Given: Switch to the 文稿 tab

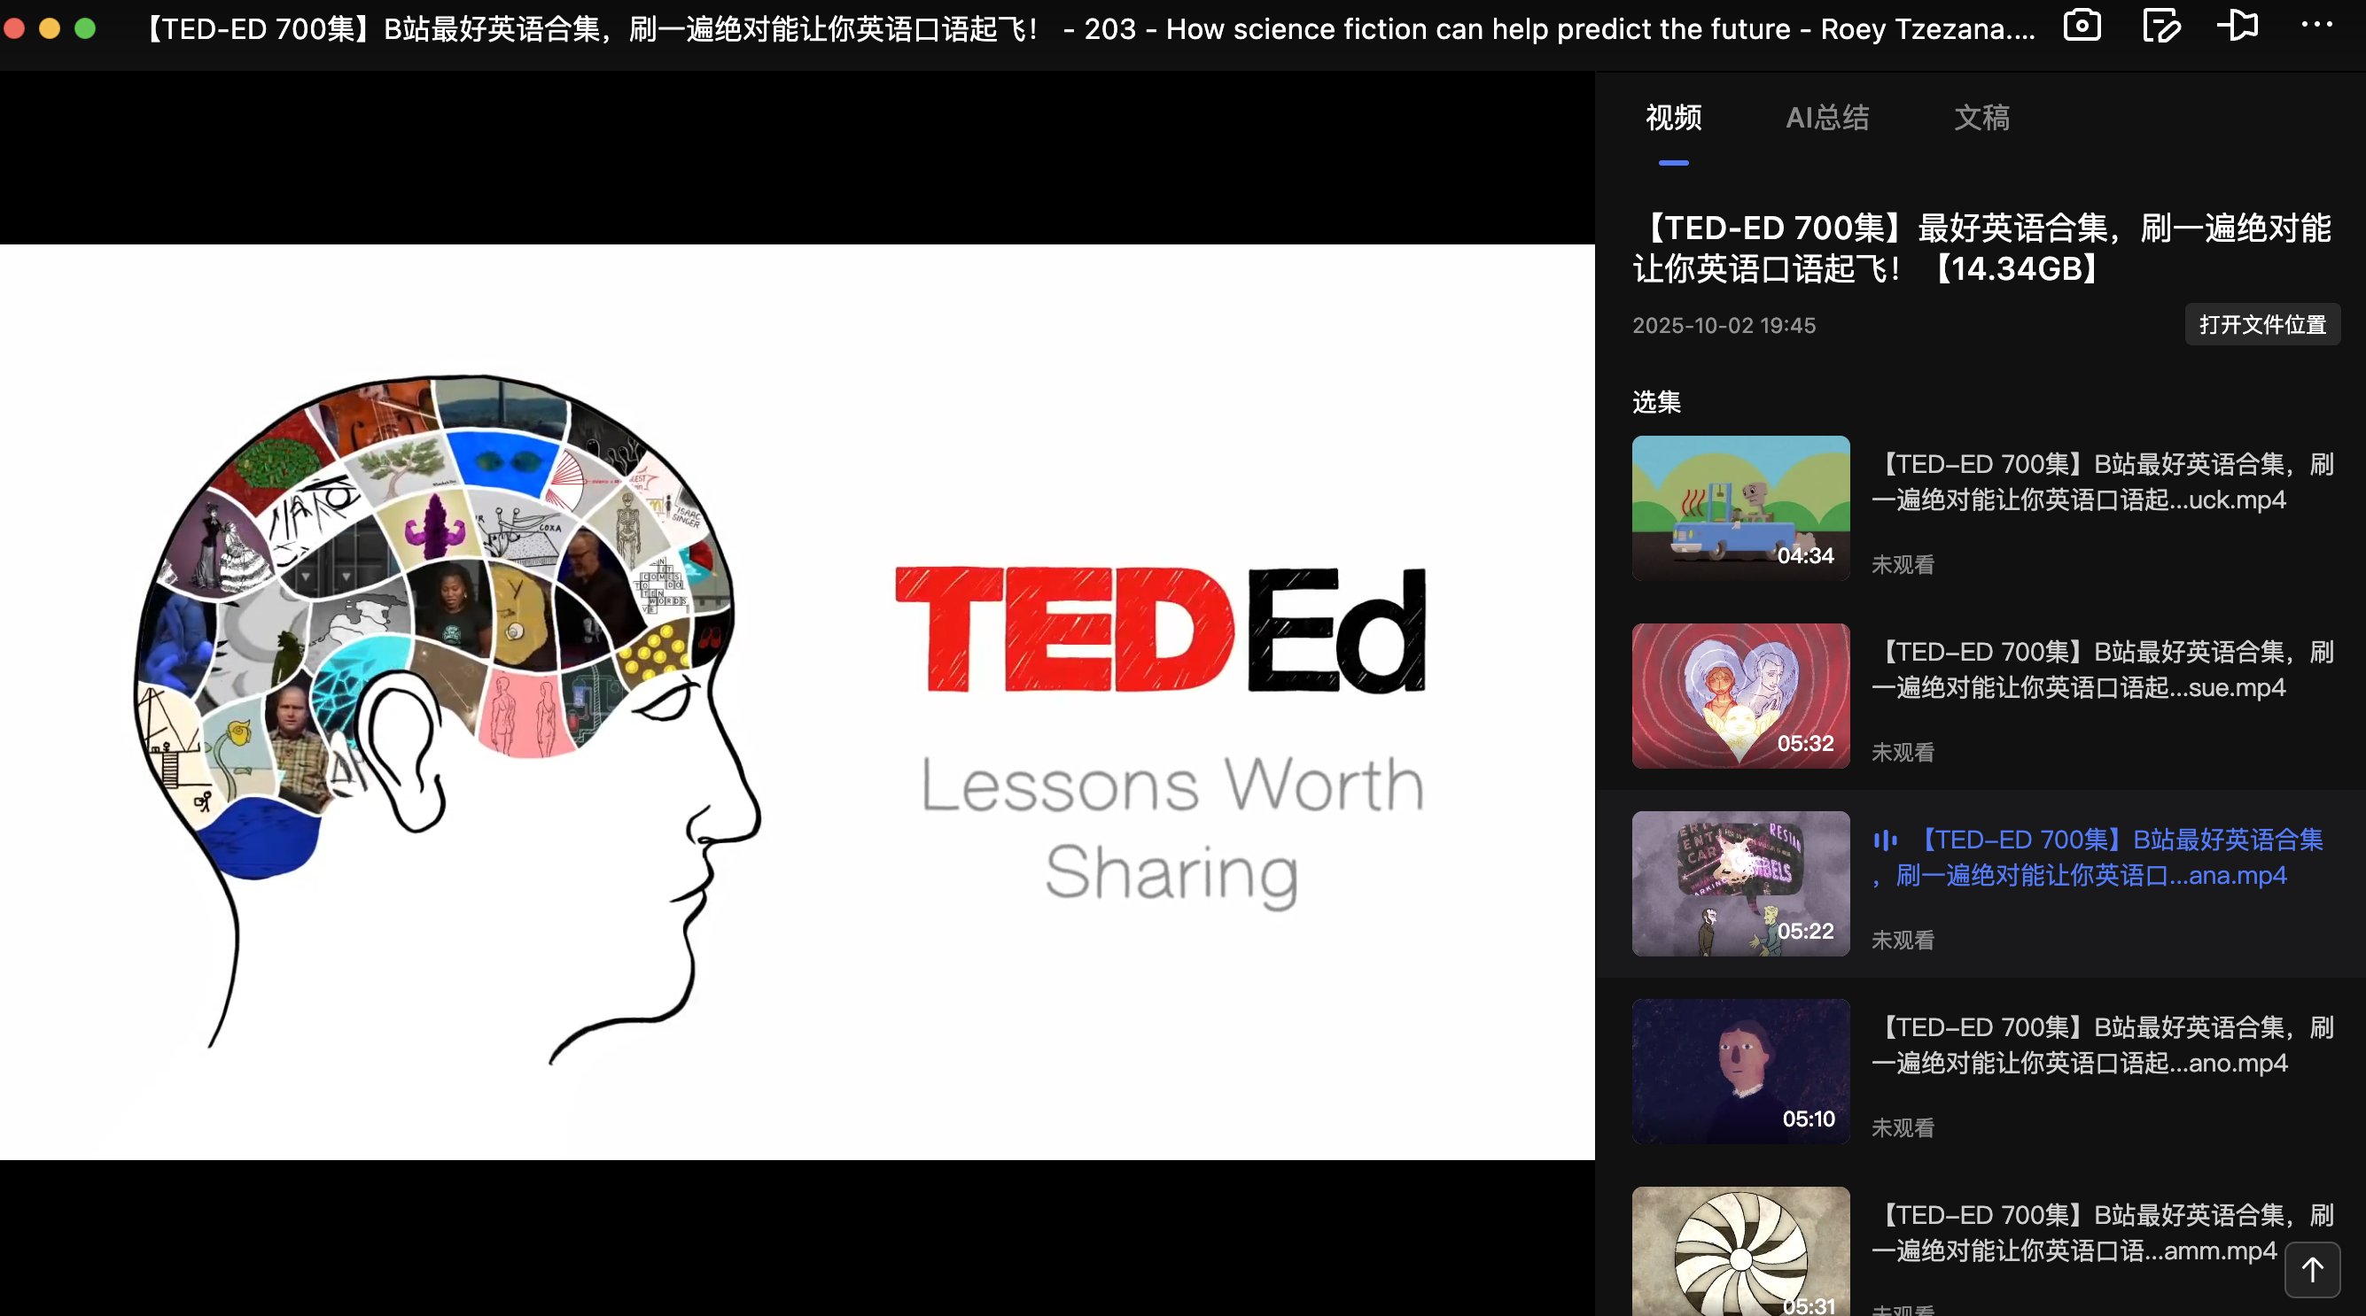Looking at the screenshot, I should [x=1981, y=118].
